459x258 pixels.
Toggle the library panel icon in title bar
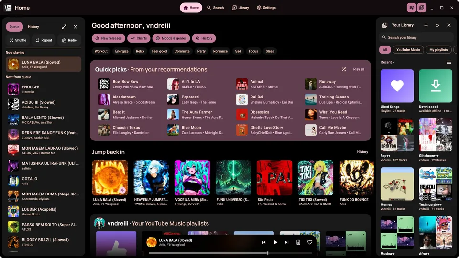(422, 8)
